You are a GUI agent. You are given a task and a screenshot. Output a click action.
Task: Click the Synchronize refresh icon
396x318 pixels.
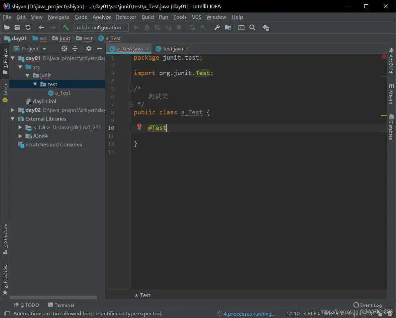point(28,27)
